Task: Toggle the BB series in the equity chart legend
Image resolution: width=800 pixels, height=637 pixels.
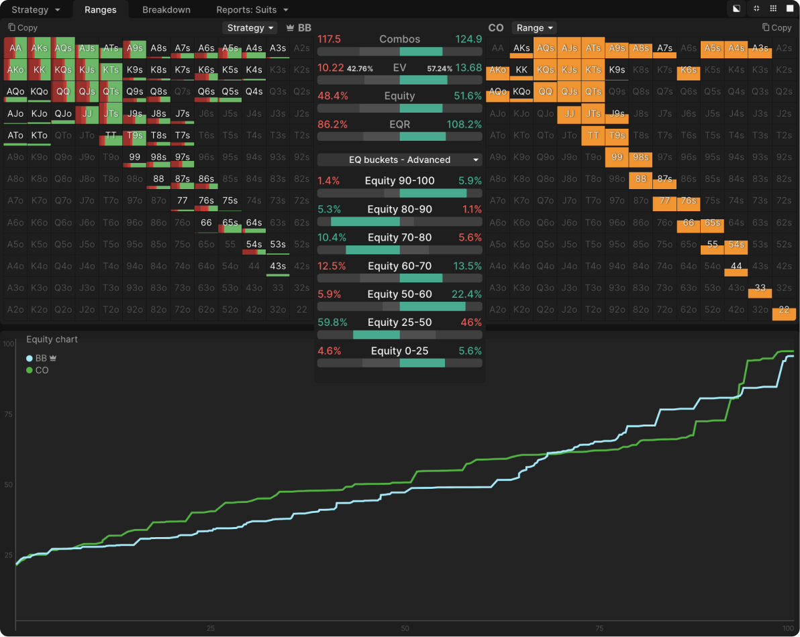Action: point(37,359)
